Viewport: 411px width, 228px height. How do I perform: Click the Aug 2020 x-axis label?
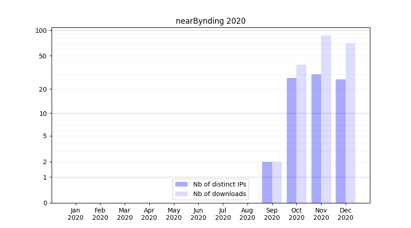pyautogui.click(x=247, y=214)
